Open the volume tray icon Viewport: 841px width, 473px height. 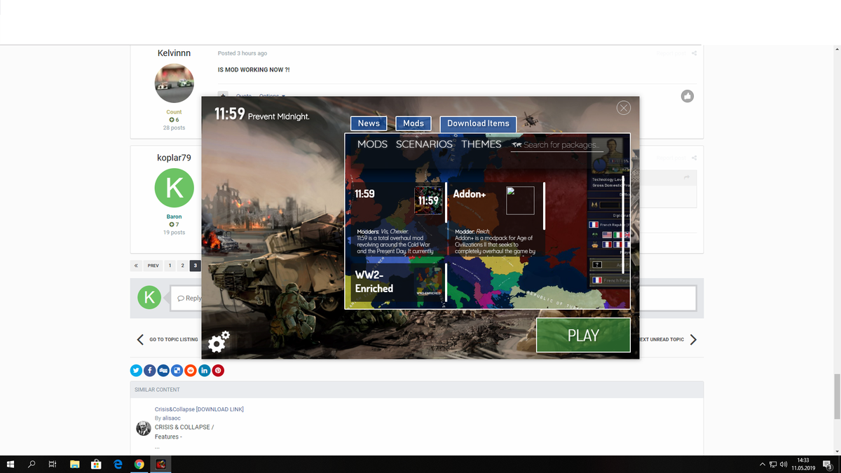[x=784, y=465]
